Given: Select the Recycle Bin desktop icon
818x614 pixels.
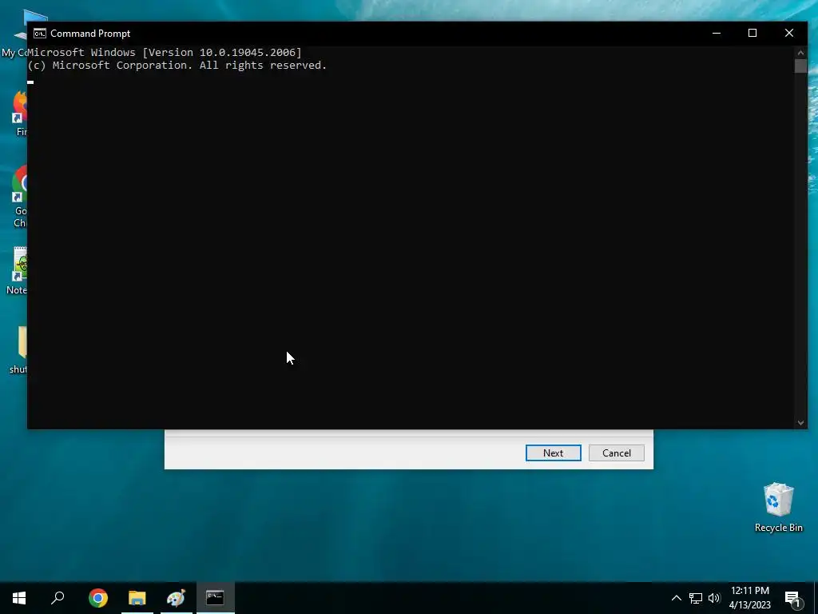Looking at the screenshot, I should (778, 508).
